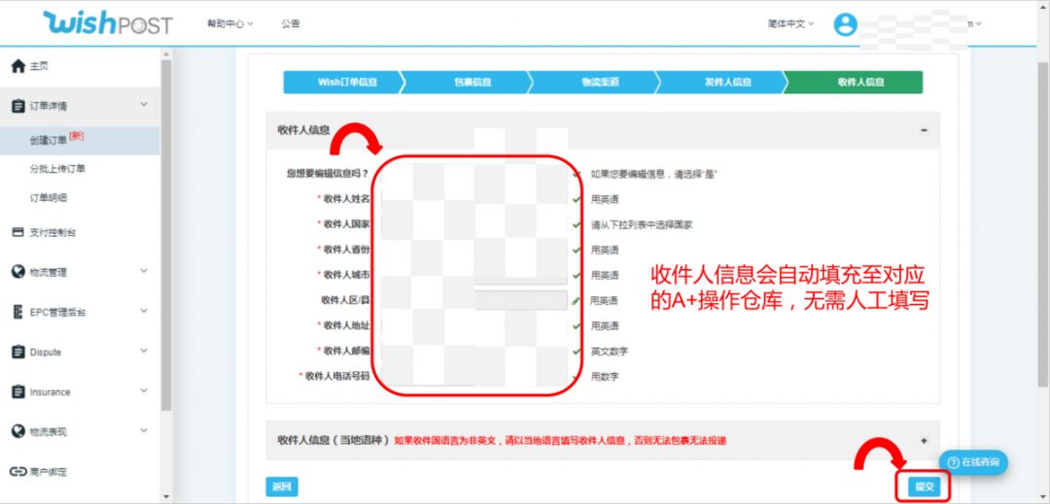The height and width of the screenshot is (504, 1050).
Task: Expand the 收件人信息（当地语种）panel plus icon
Action: click(925, 441)
